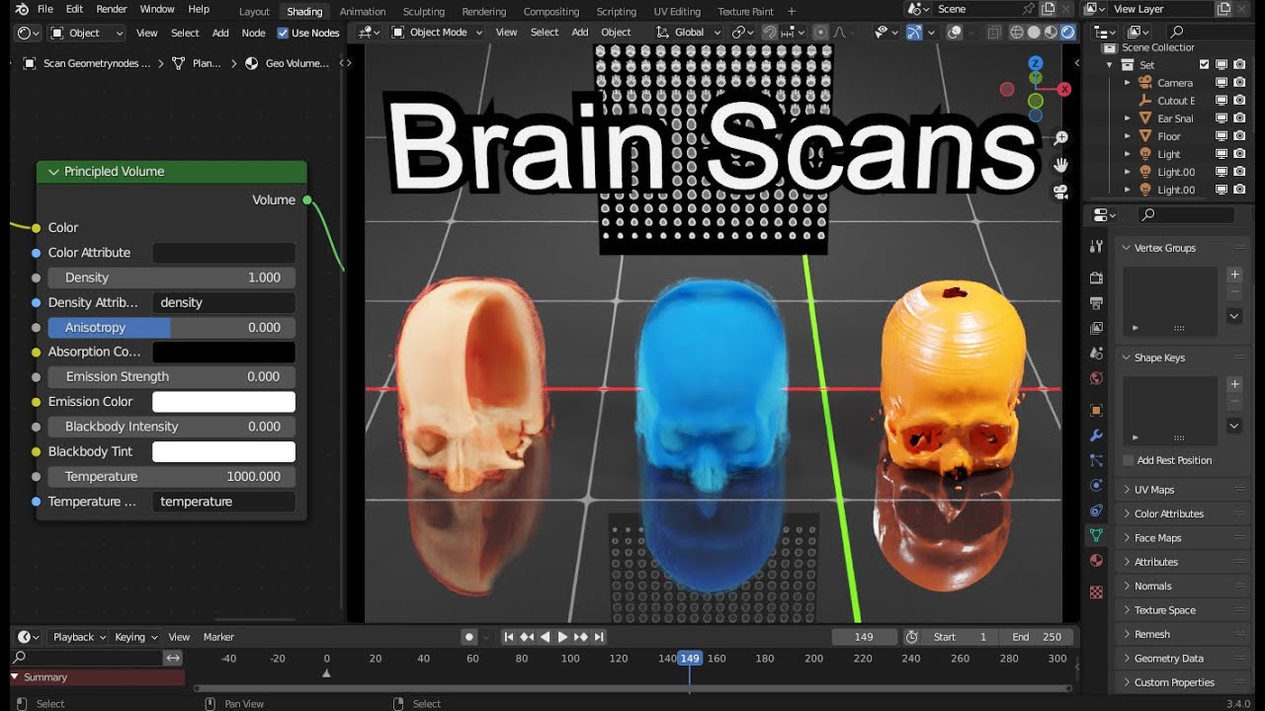Open the Playback dropdown in timeline

[79, 637]
